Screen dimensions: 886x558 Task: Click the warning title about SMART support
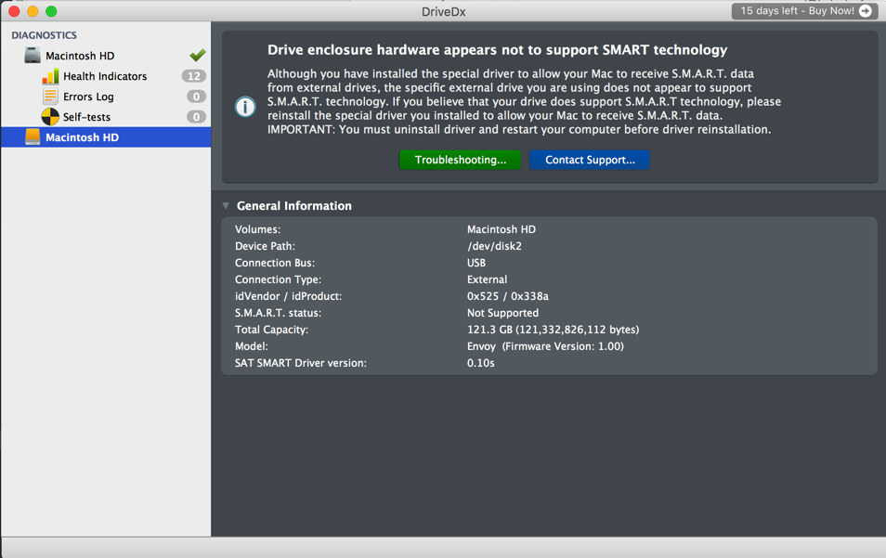[x=497, y=50]
